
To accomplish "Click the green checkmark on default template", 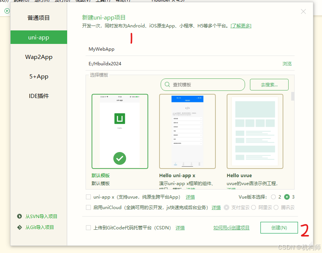I will click(120, 158).
